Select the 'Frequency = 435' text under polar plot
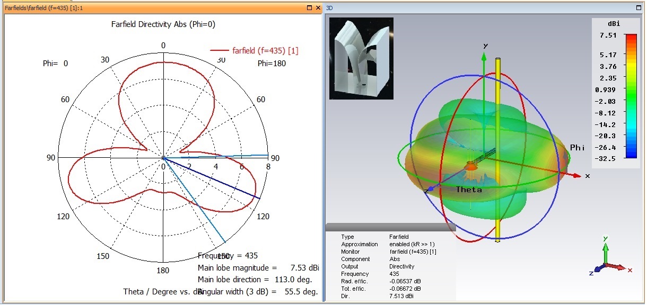 [228, 256]
